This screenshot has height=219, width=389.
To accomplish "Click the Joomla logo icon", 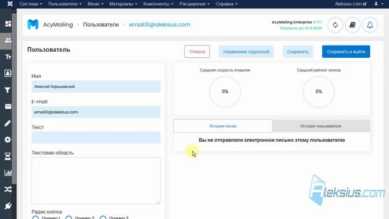I will (x=10, y=4).
